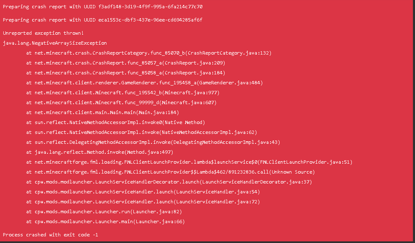Screen dimensions: 415x243
Task: Click the DelegatingMethodAccessorImpl.java:43 line
Action: coord(153,142)
